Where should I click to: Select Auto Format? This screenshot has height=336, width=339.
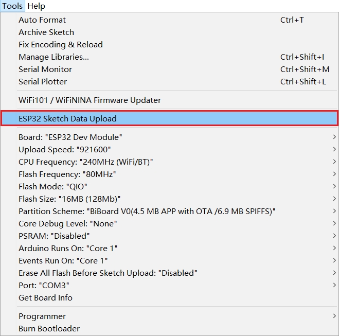tap(42, 20)
